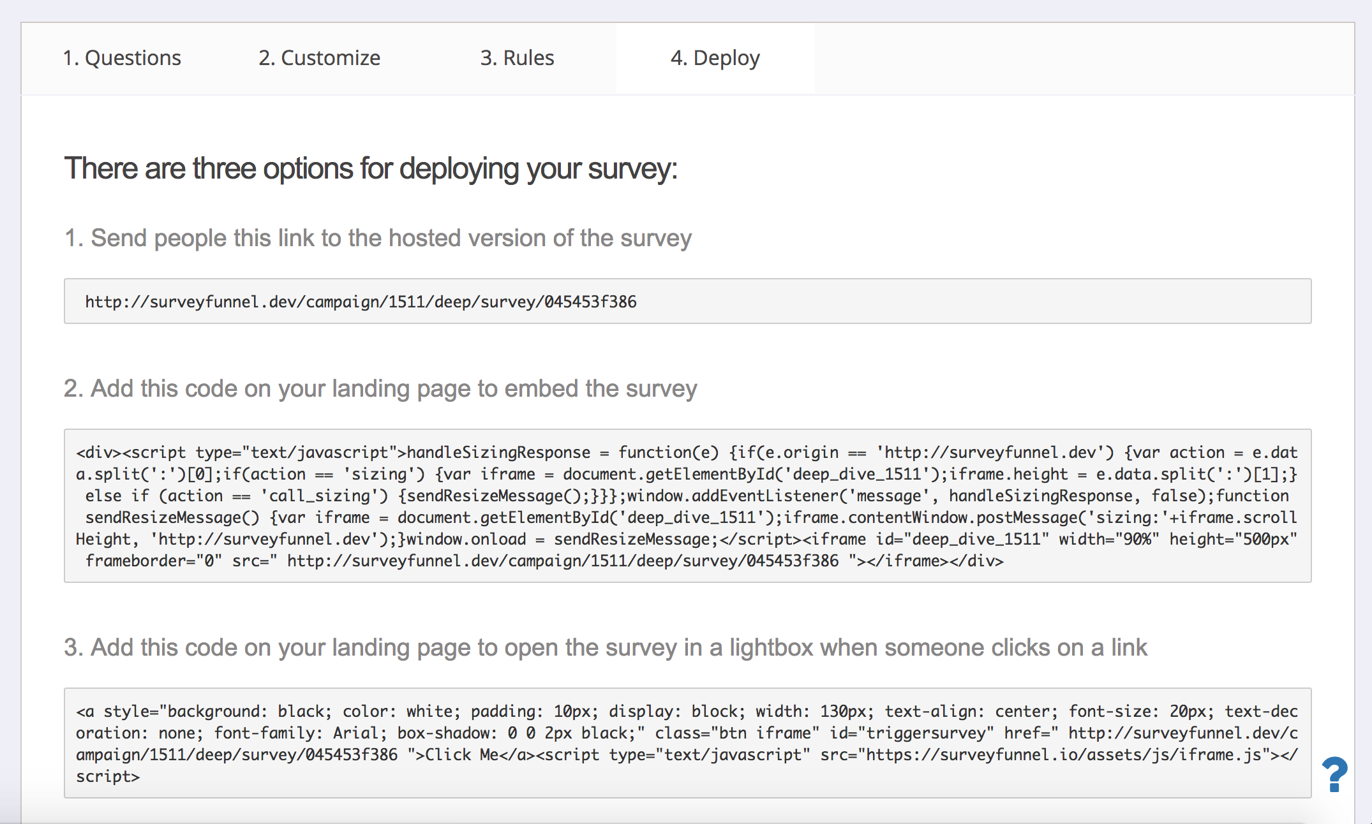Click inside the lightbox code box
This screenshot has width=1372, height=824.
pos(687,743)
